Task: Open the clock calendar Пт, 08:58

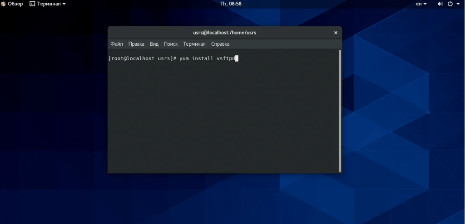Action: [231, 4]
